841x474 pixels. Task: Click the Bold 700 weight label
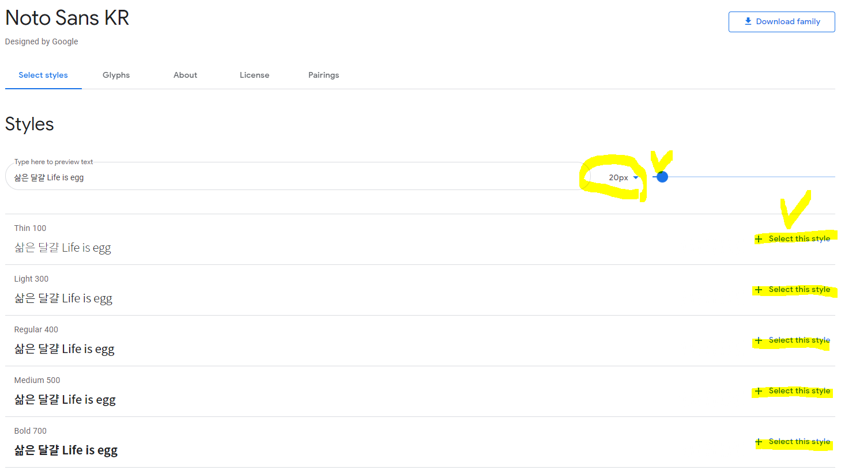pyautogui.click(x=30, y=431)
